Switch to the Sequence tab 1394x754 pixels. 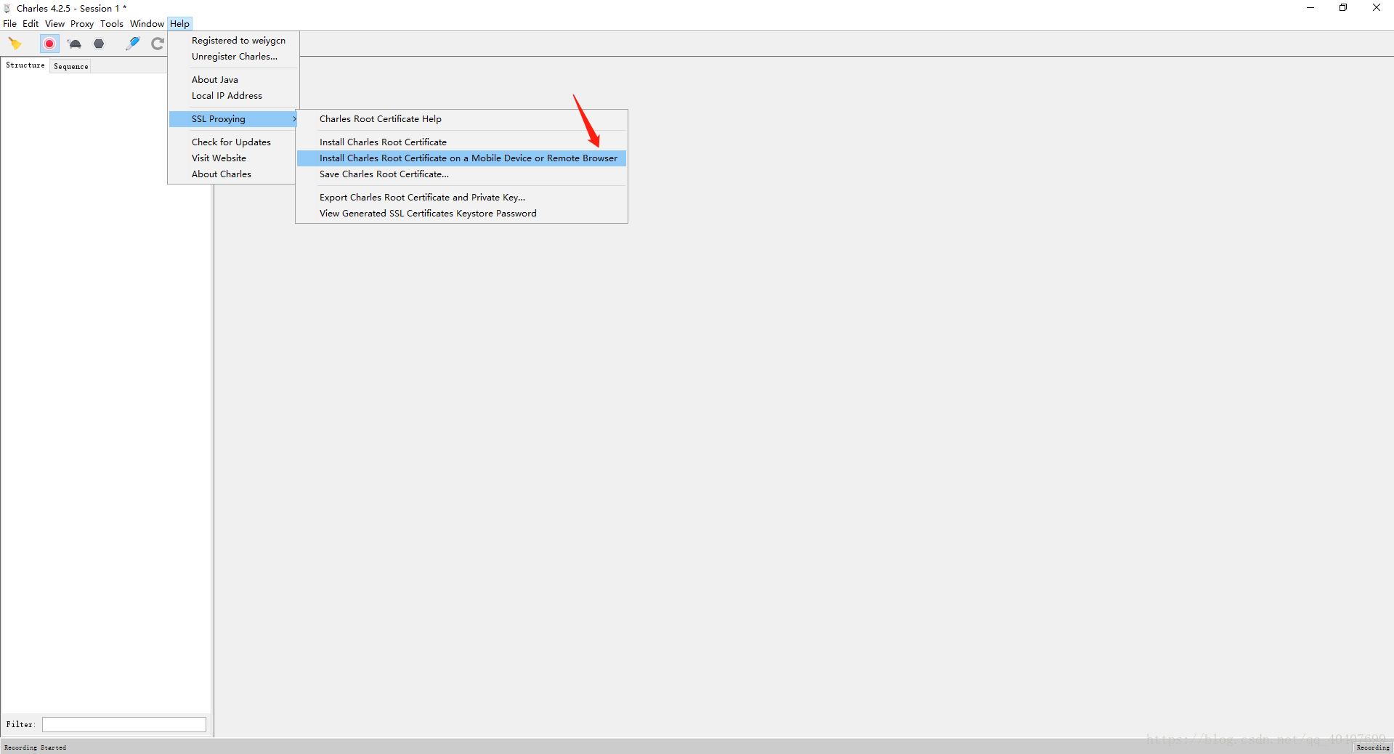(x=71, y=66)
